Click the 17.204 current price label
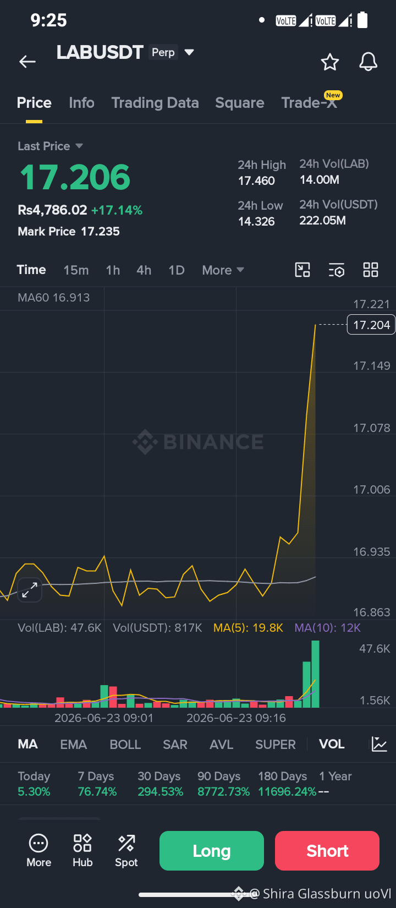This screenshot has width=396, height=908. (371, 325)
